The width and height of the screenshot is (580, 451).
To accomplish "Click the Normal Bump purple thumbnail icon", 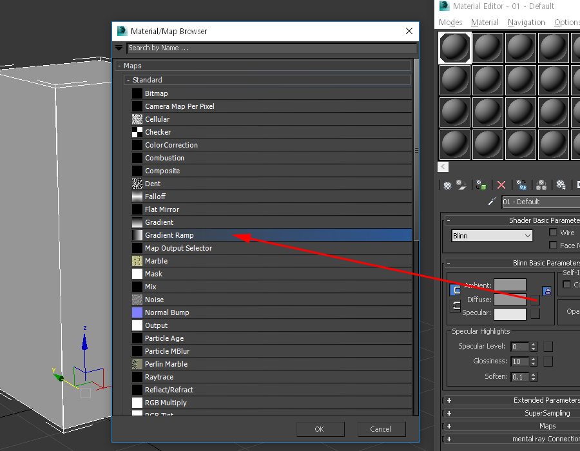I will [137, 312].
